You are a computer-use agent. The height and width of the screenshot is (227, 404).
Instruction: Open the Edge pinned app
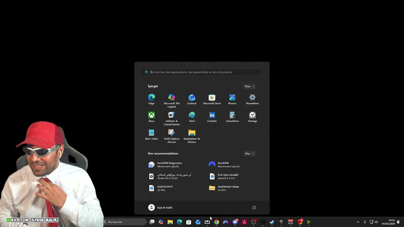pos(151,99)
